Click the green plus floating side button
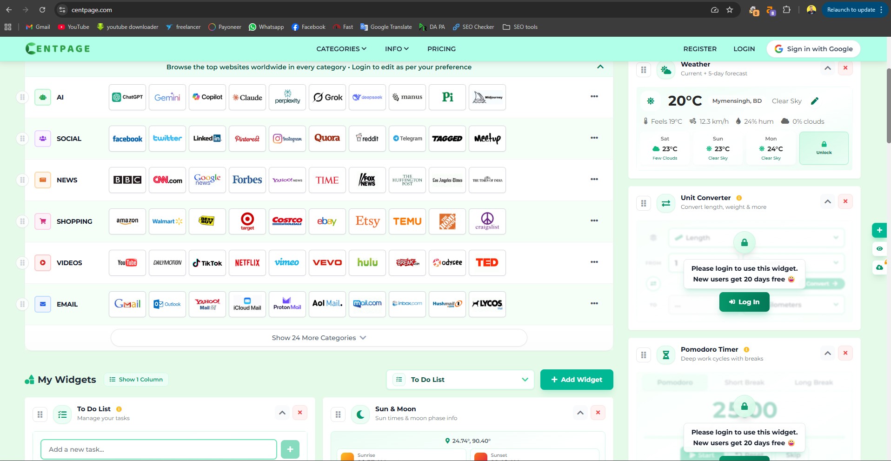Screen dimensions: 891x461 tap(879, 230)
